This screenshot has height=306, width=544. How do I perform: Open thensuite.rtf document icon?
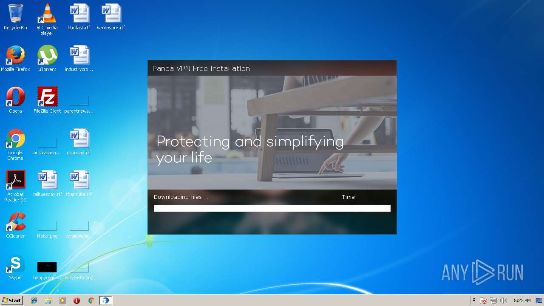click(x=79, y=184)
